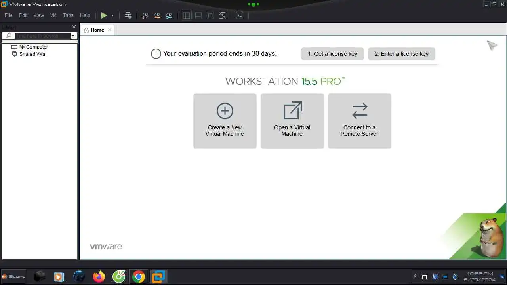Click Send Ctrl+Alt+Del toolbar icon
This screenshot has height=285, width=507.
tap(128, 15)
